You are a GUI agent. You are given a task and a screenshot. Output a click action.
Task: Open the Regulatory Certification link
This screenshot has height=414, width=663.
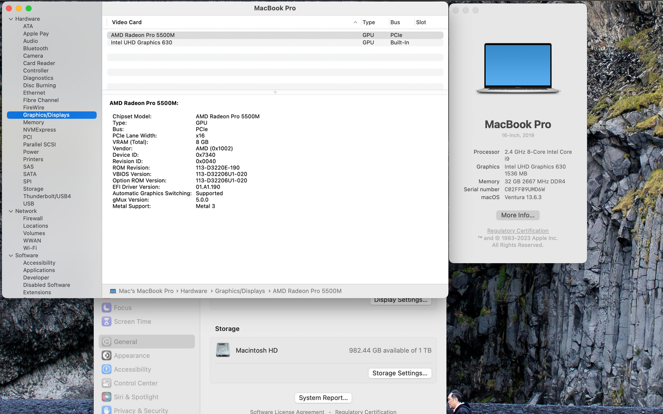518,231
